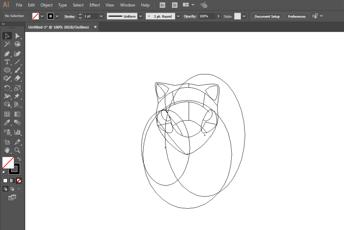Toggle GPU performance rocket icon

(204, 5)
